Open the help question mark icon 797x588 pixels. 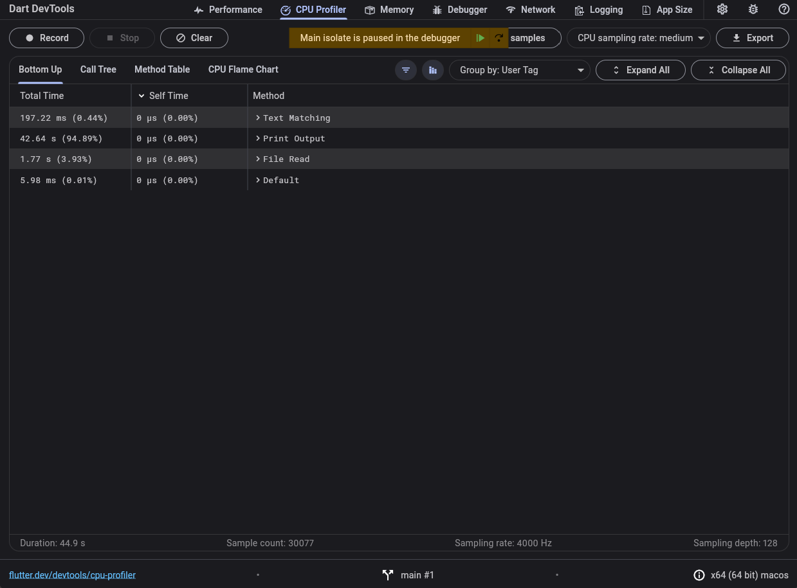(x=783, y=10)
